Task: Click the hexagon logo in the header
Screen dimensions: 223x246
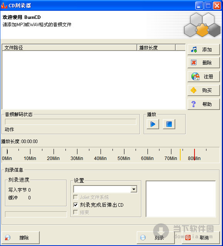Action: coord(202,25)
